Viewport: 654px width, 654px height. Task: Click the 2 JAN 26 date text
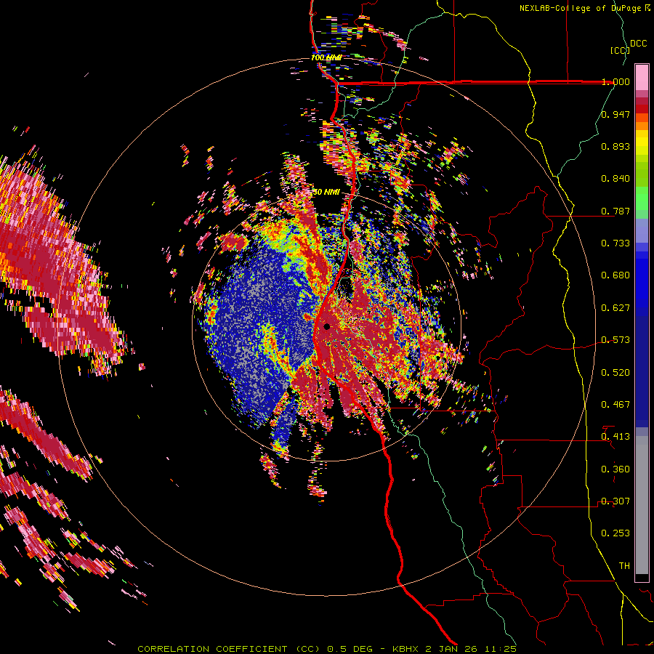(453, 649)
